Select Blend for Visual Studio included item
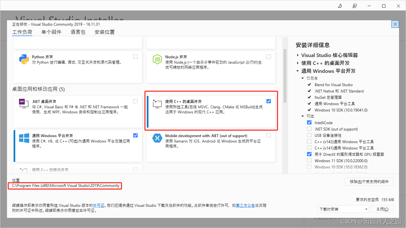This screenshot has width=406, height=228. [334, 85]
